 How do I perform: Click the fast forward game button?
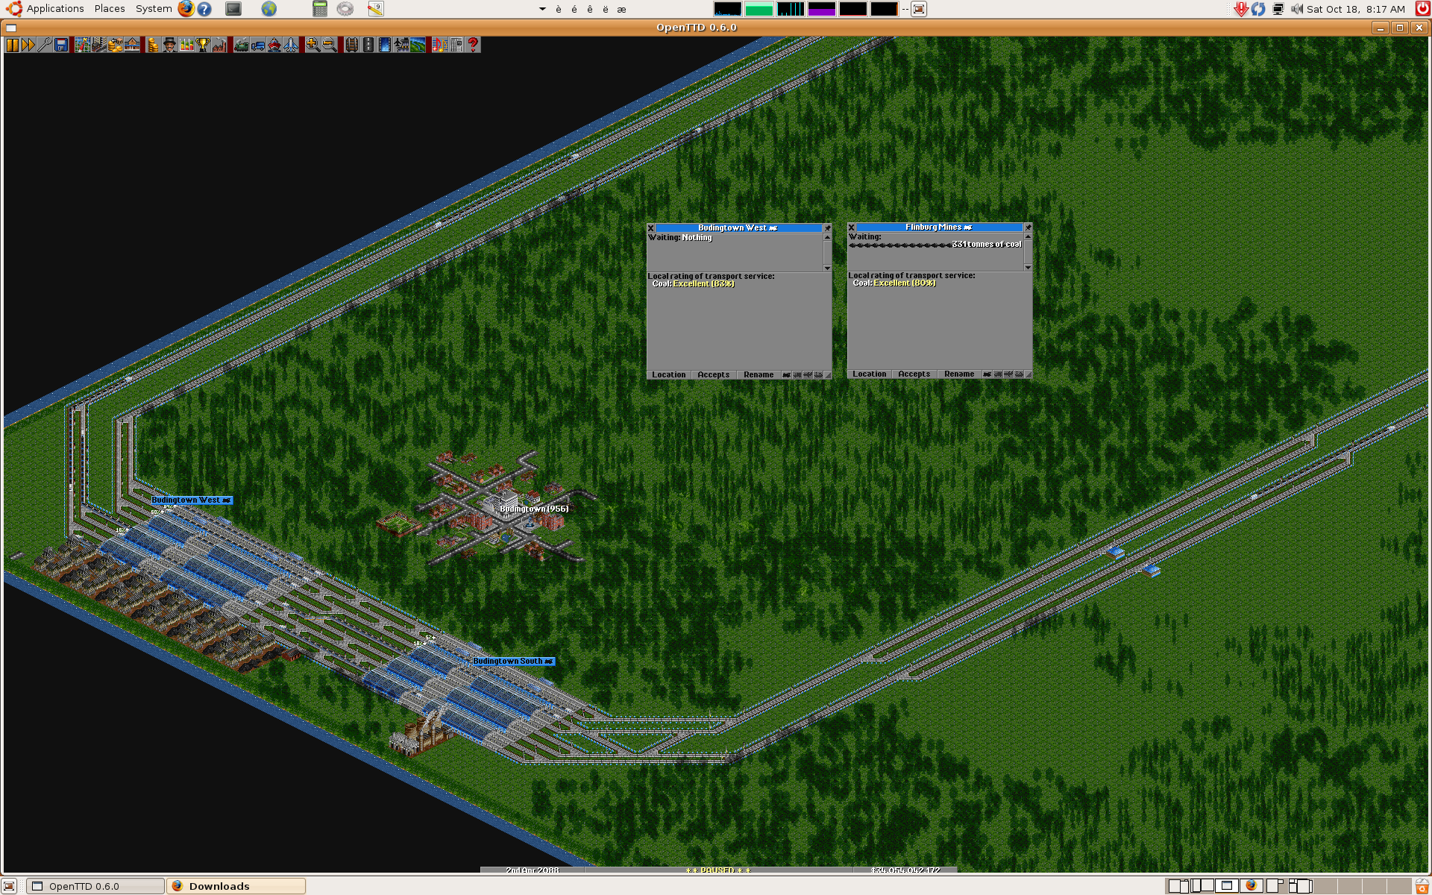(x=28, y=45)
